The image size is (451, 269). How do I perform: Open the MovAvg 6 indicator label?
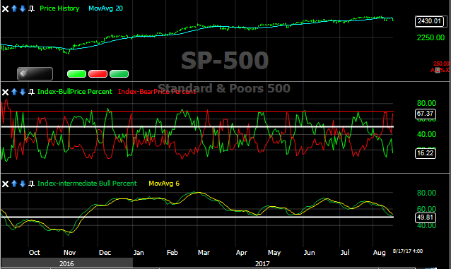[164, 184]
